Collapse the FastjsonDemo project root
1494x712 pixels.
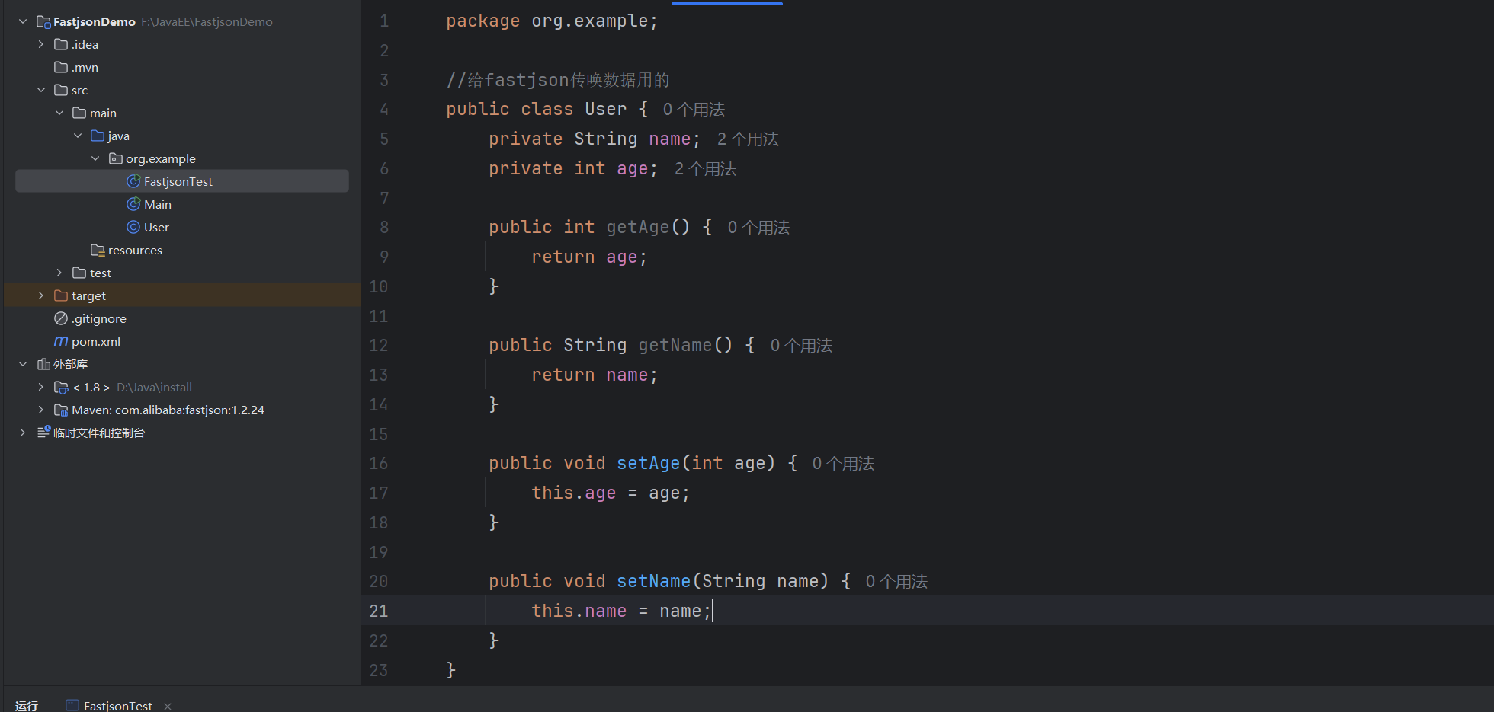(23, 21)
